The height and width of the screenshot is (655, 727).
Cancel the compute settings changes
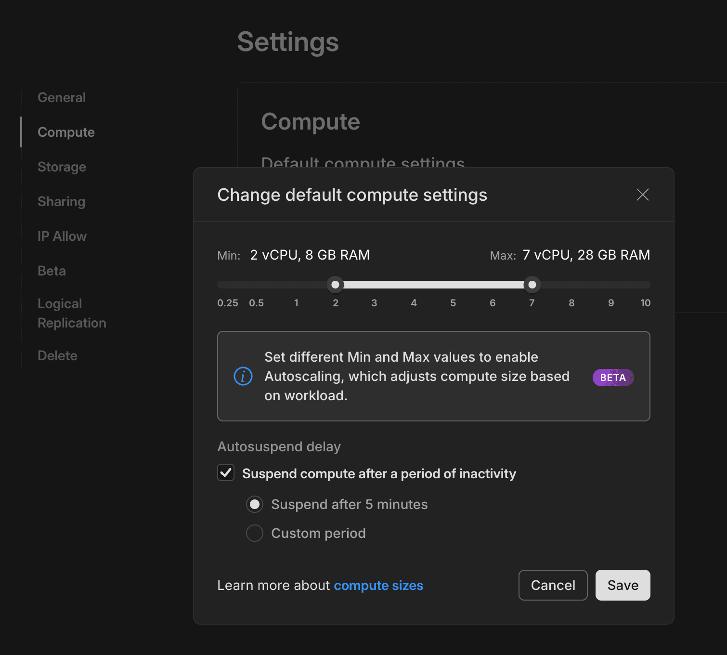click(x=553, y=585)
